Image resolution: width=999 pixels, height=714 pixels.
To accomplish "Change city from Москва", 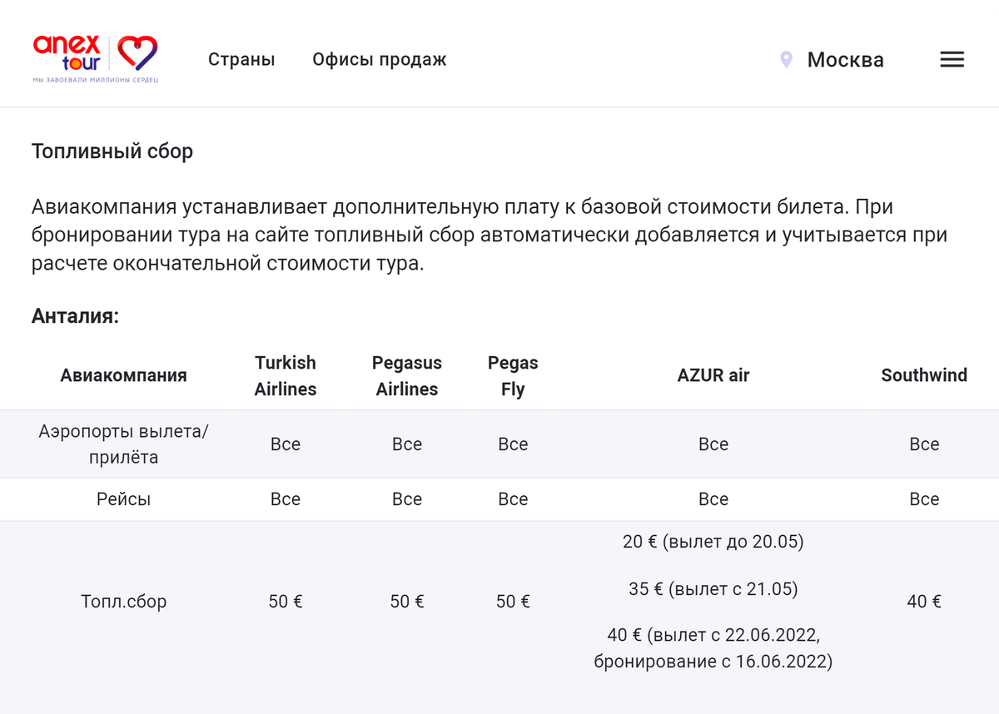I will (x=846, y=60).
